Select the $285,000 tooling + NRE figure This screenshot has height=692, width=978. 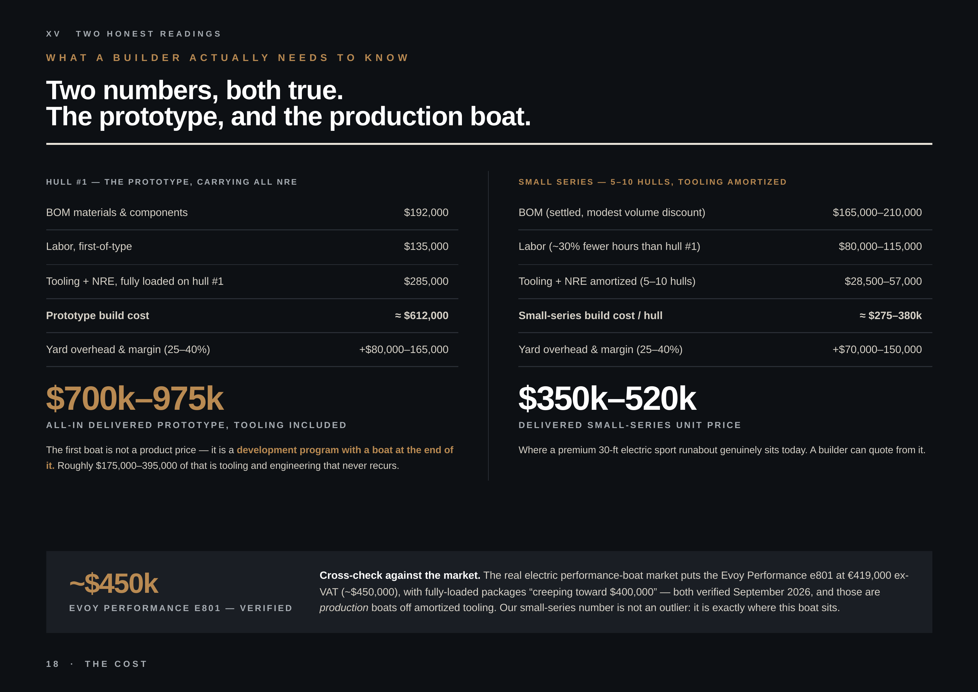426,282
